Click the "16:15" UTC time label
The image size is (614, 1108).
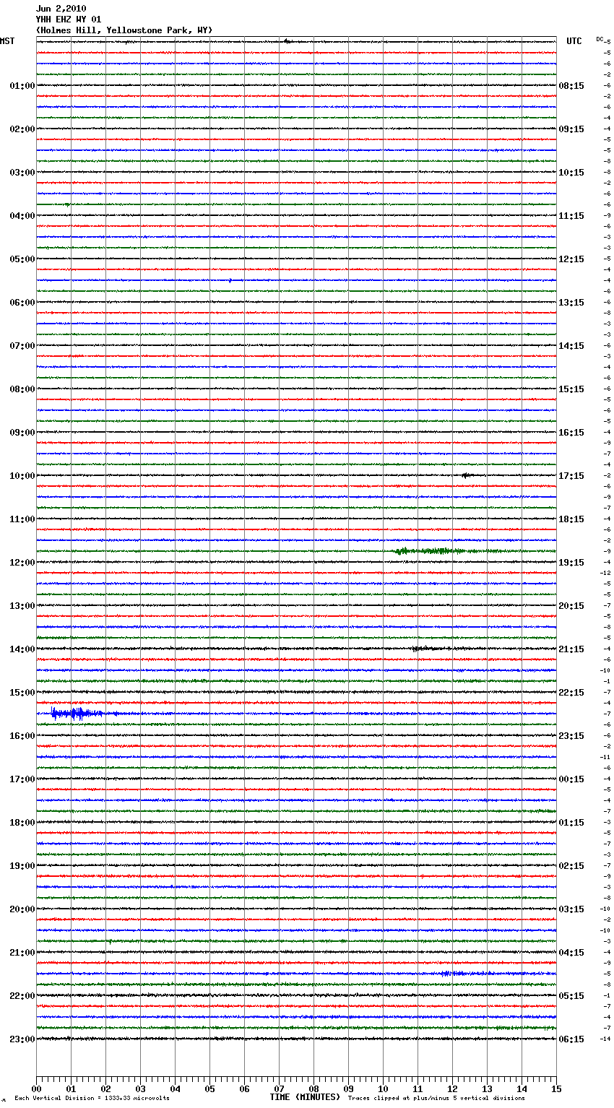(571, 433)
